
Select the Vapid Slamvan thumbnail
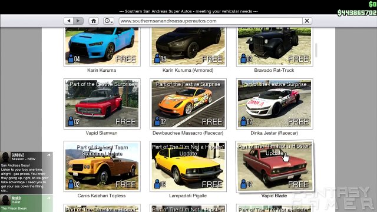pyautogui.click(x=102, y=104)
